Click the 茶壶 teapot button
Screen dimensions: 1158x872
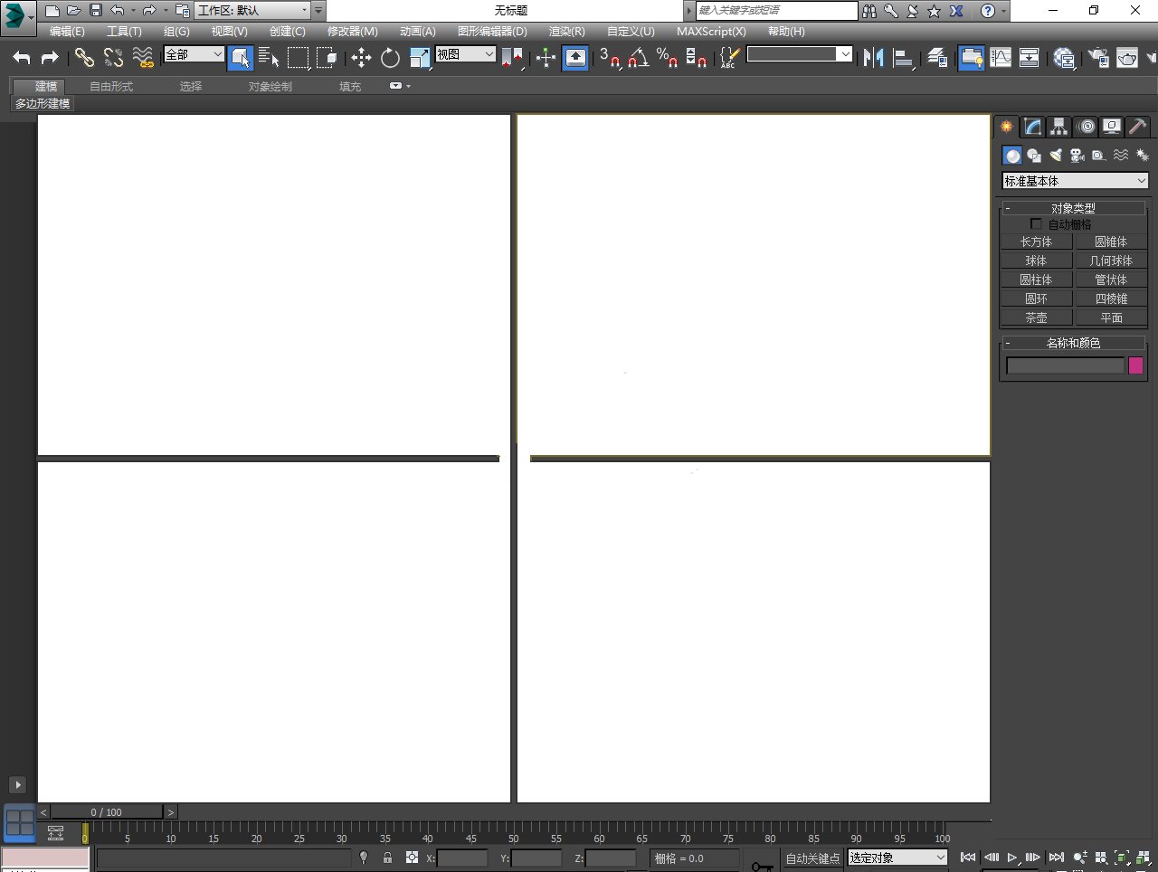tap(1036, 318)
